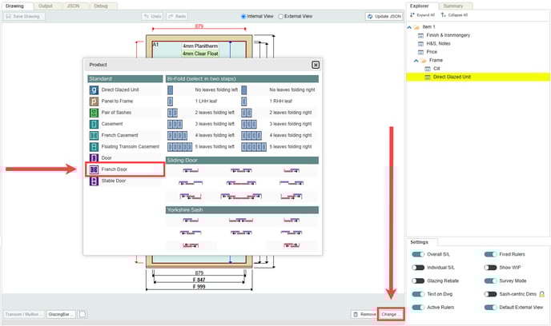This screenshot has width=551, height=326.
Task: Select the French Door product icon
Action: coord(95,169)
